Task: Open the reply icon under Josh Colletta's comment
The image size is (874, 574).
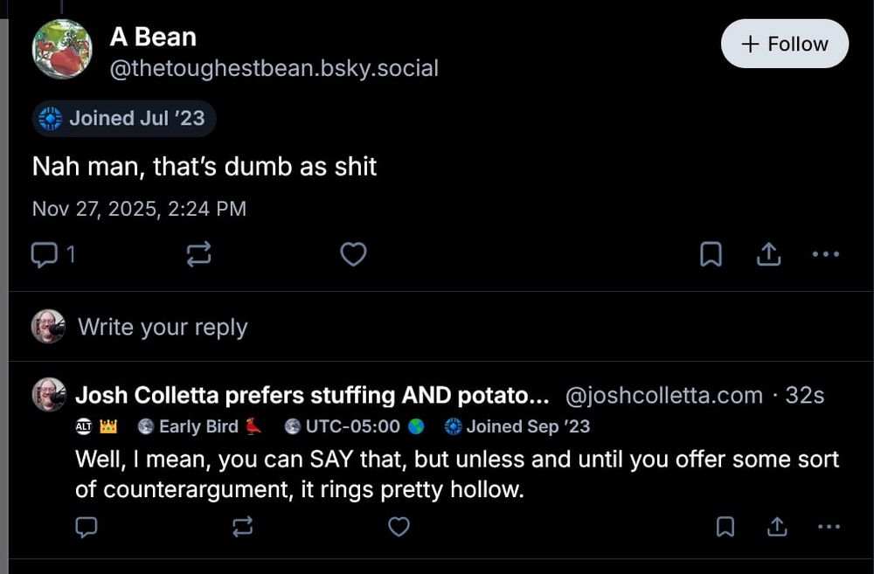Action: point(87,527)
